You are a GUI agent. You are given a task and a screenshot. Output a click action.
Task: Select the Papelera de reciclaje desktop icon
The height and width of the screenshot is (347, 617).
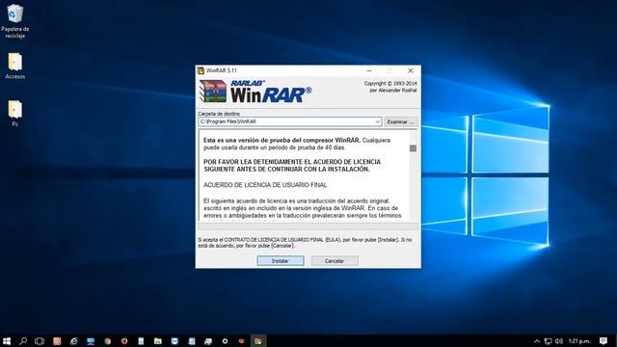(x=15, y=21)
